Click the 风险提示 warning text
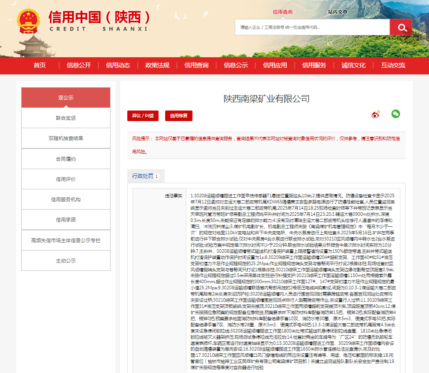 (266, 145)
